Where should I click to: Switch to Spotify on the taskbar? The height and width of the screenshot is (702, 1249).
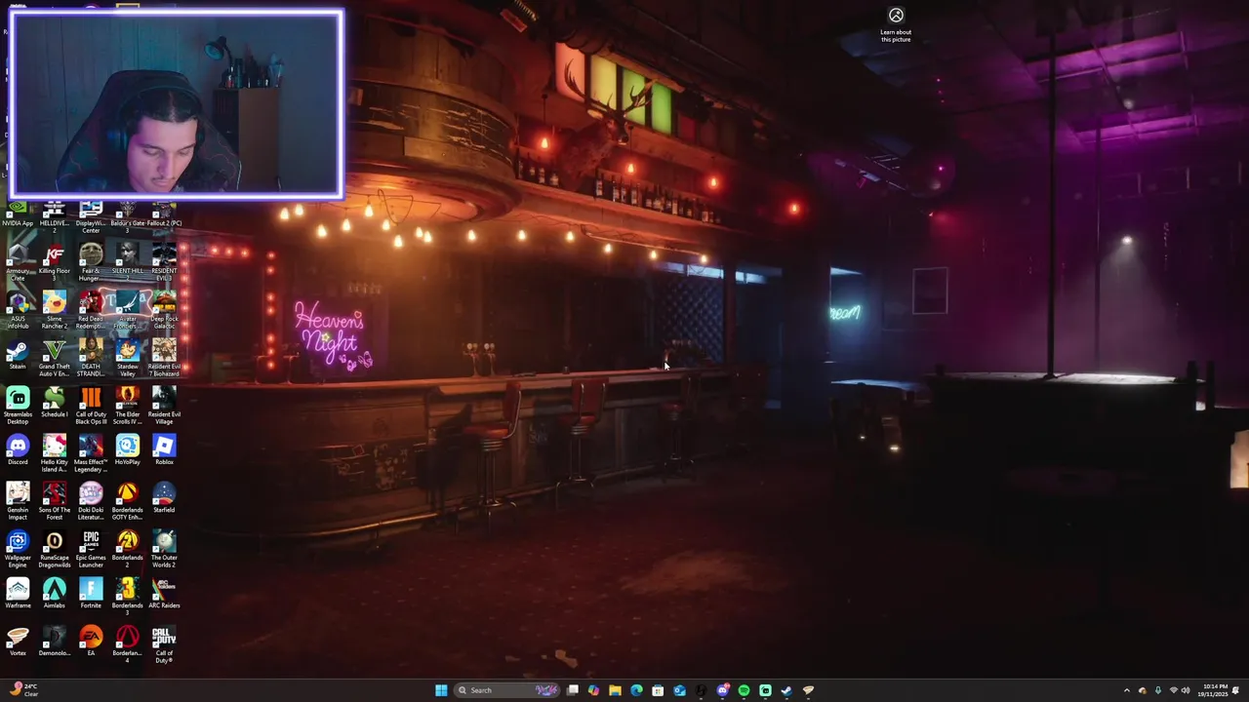[744, 690]
